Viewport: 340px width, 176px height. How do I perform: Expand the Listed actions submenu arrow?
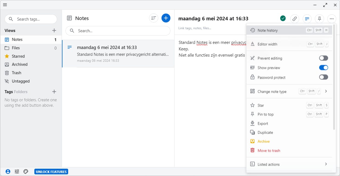326,164
